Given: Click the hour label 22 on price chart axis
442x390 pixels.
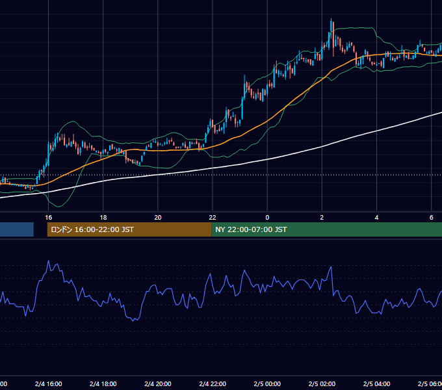Looking at the screenshot, I should click(x=213, y=217).
